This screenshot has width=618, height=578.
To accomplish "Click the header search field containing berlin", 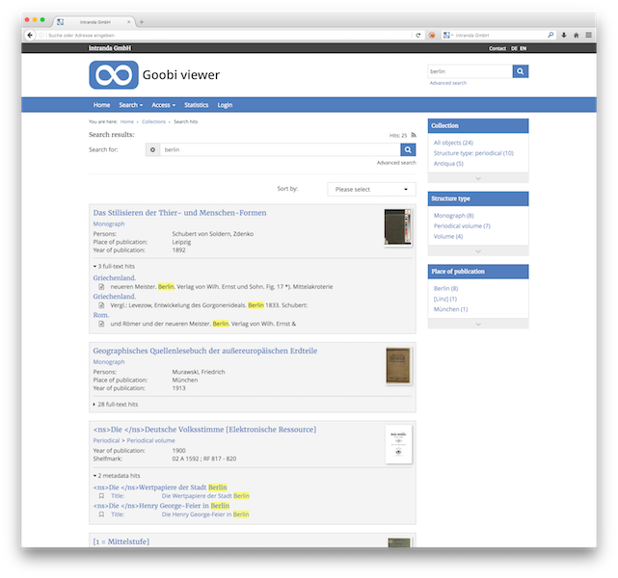I will (470, 71).
